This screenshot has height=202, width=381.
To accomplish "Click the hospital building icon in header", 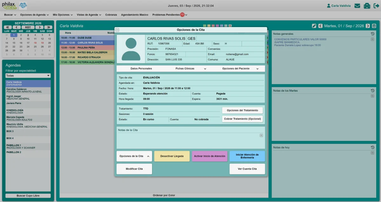I will coord(367,6).
